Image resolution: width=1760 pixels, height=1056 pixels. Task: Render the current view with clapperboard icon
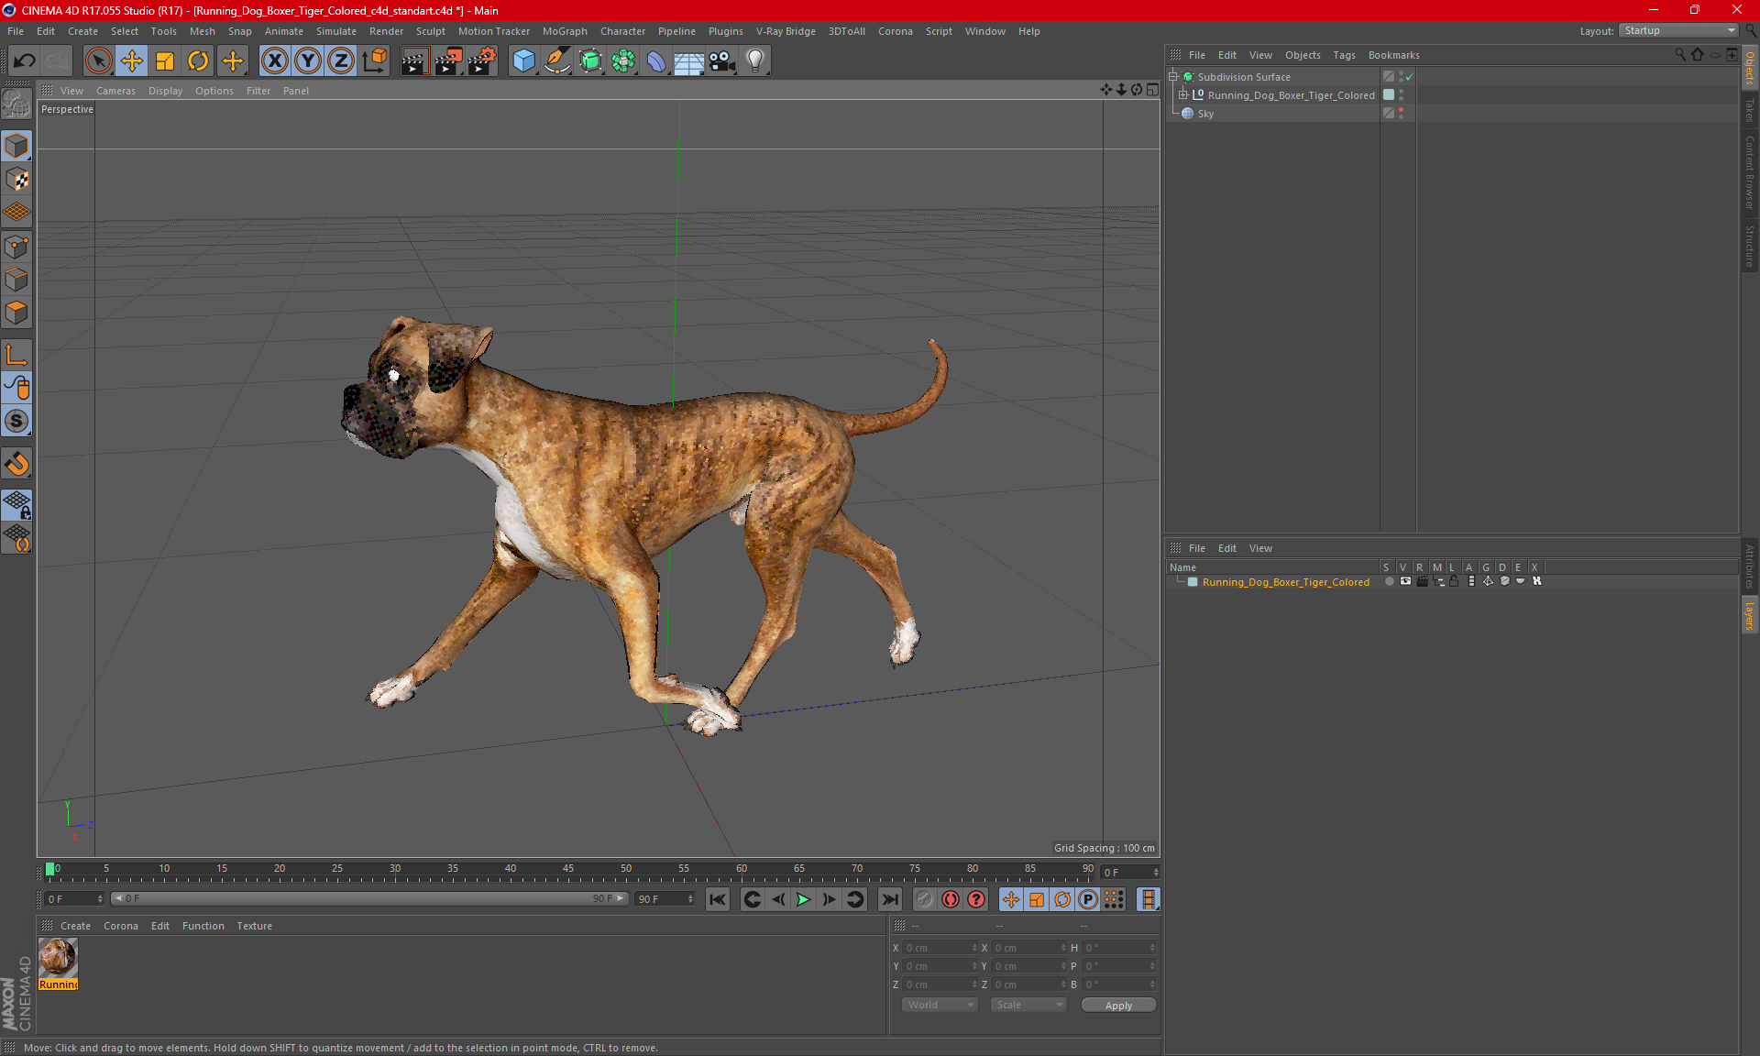click(x=414, y=61)
